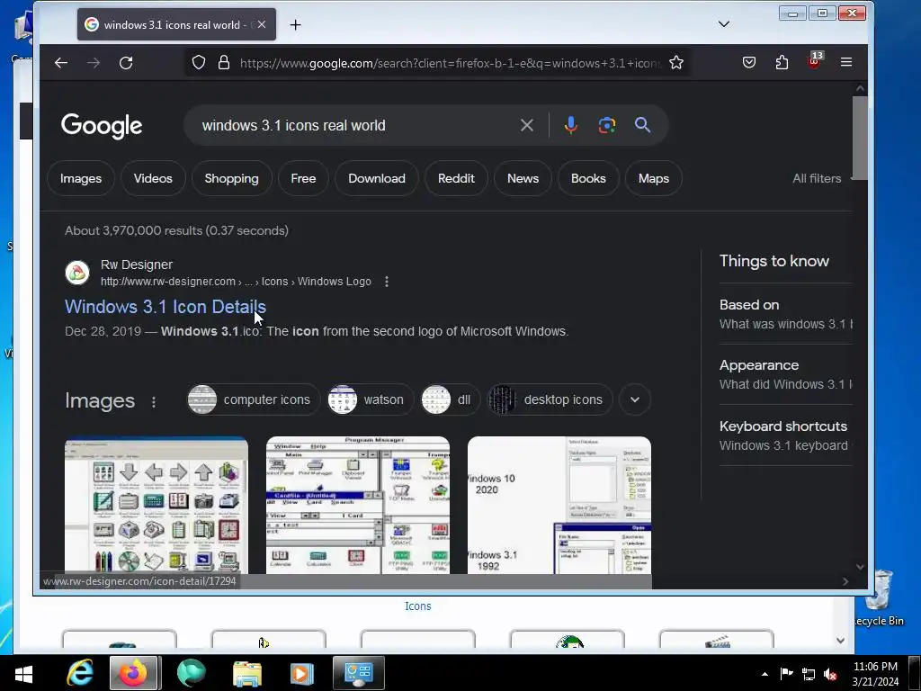Expand Keyboard shortcuts in Things to know

(x=786, y=435)
